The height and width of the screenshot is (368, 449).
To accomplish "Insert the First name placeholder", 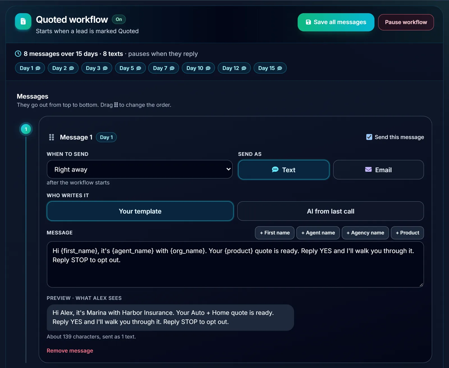I will tap(275, 233).
